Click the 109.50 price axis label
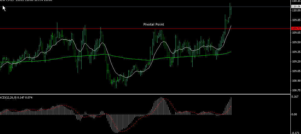The width and height of the screenshot is (301, 134). click(296, 42)
